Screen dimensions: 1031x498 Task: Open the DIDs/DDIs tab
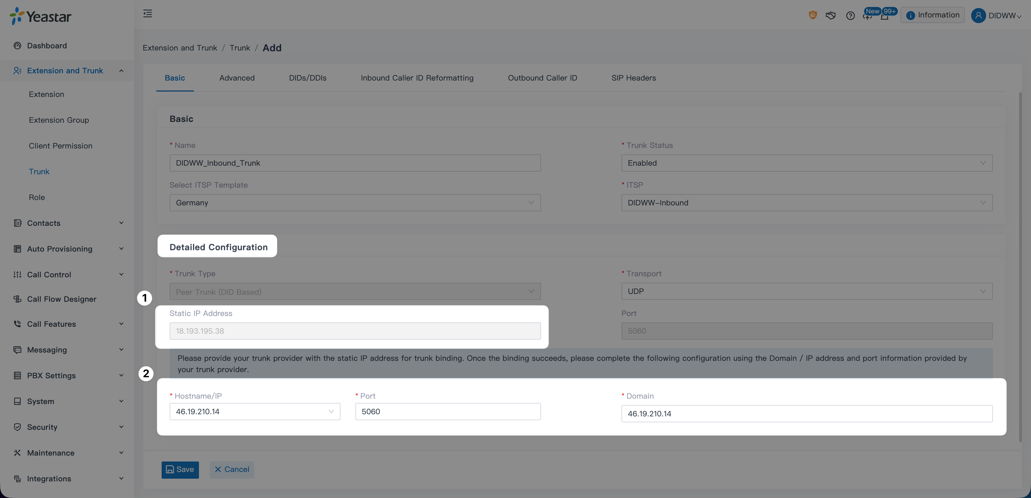307,78
